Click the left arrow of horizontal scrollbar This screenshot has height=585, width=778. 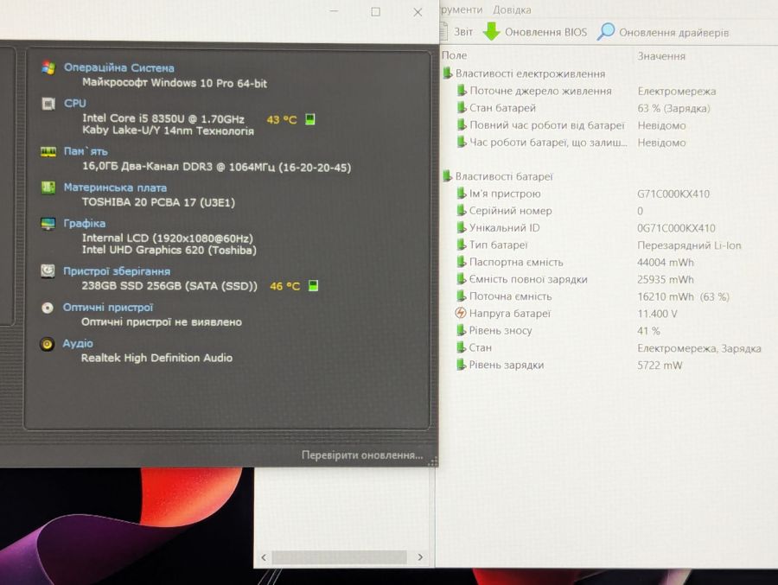click(264, 557)
